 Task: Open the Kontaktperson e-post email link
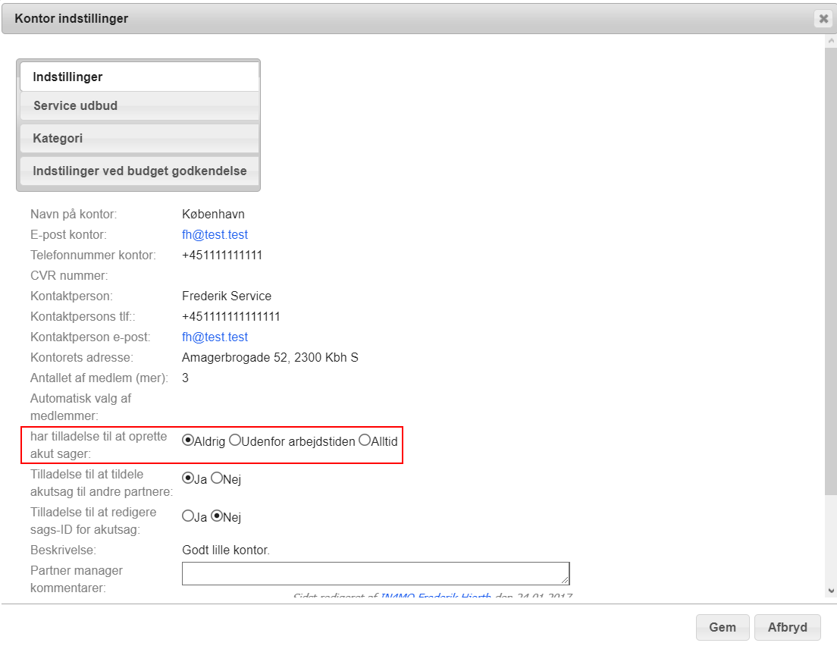pyautogui.click(x=215, y=337)
